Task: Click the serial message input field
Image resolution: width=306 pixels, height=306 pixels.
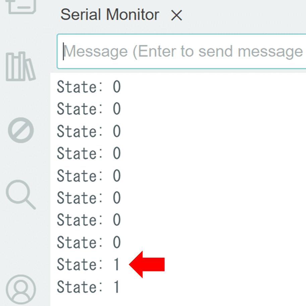Action: point(182,51)
